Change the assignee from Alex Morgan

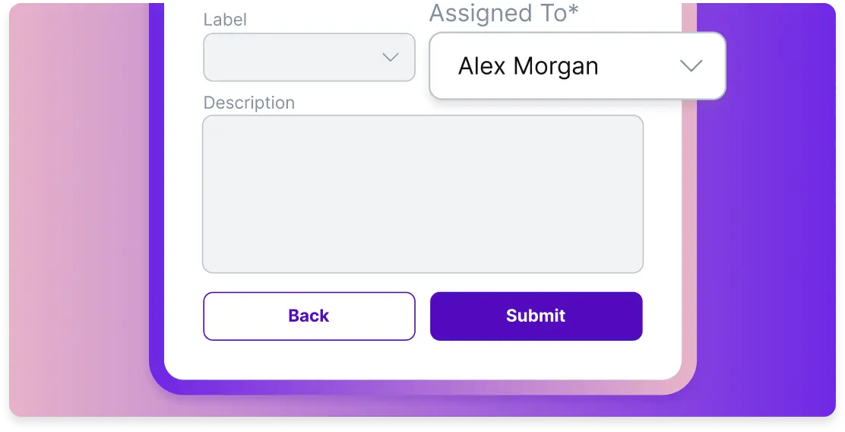click(577, 66)
